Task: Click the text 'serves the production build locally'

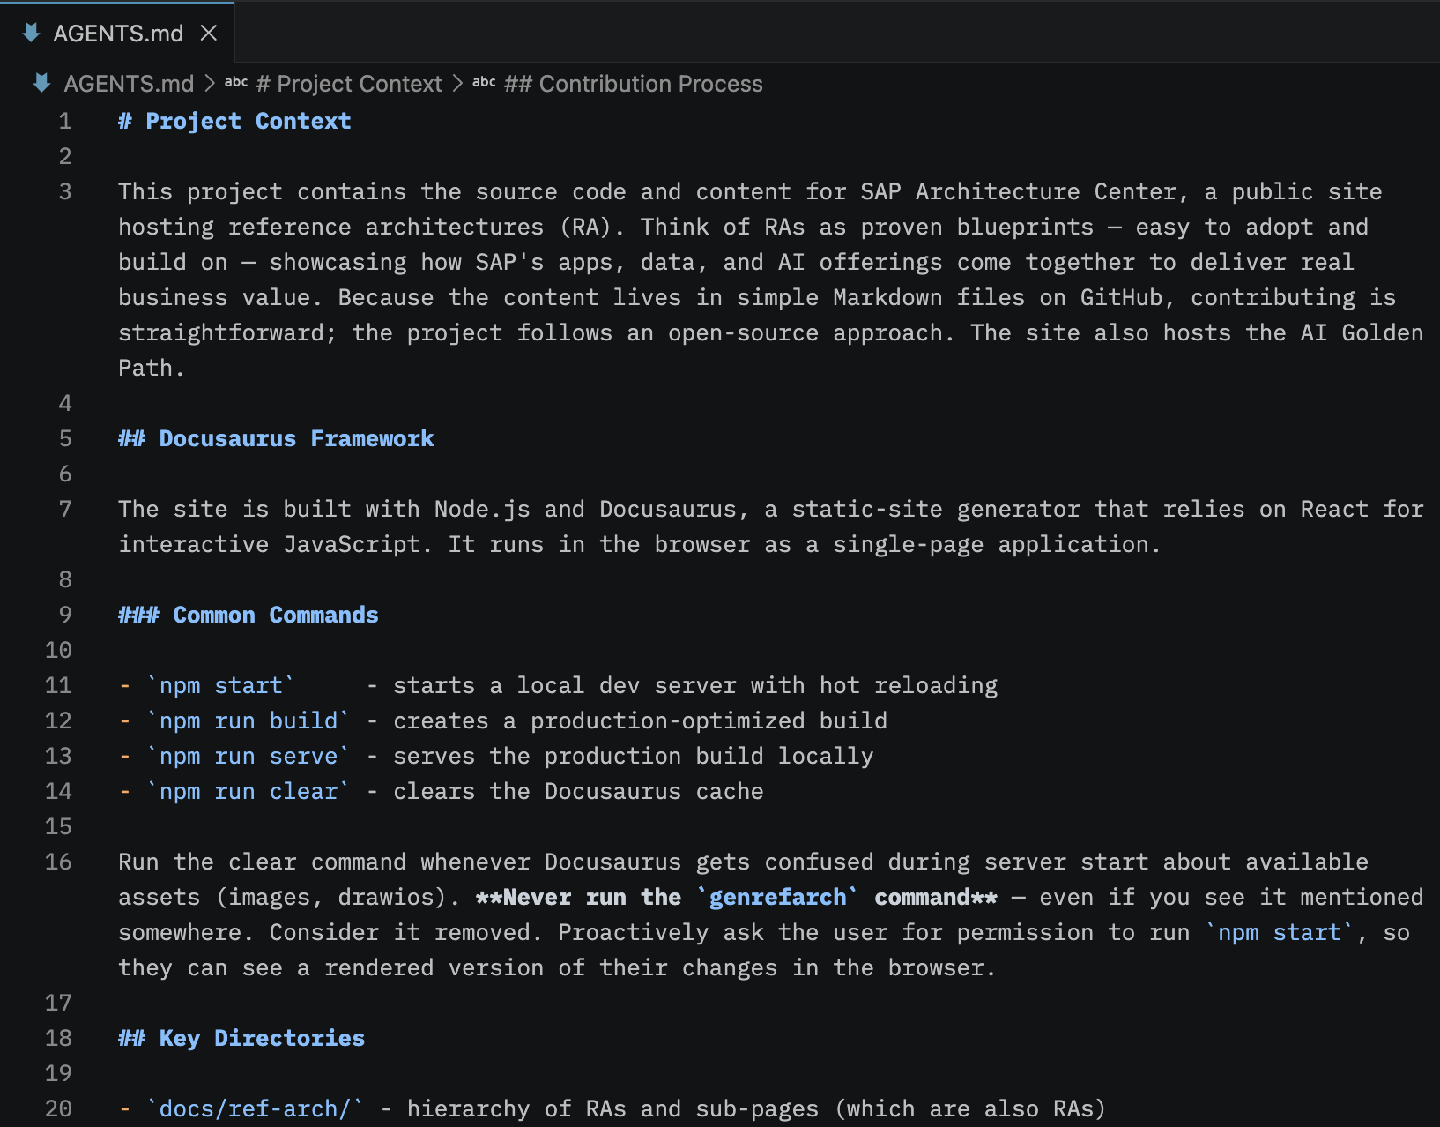Action: pos(634,756)
